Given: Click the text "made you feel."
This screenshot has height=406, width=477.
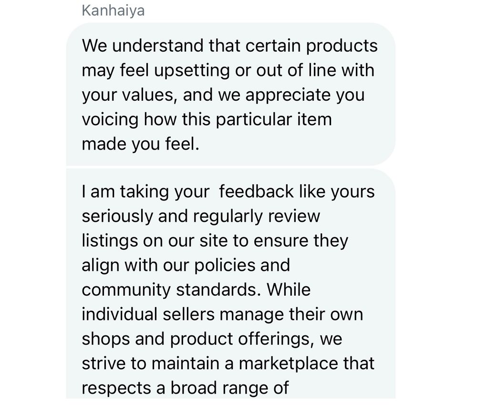Looking at the screenshot, I should [139, 144].
